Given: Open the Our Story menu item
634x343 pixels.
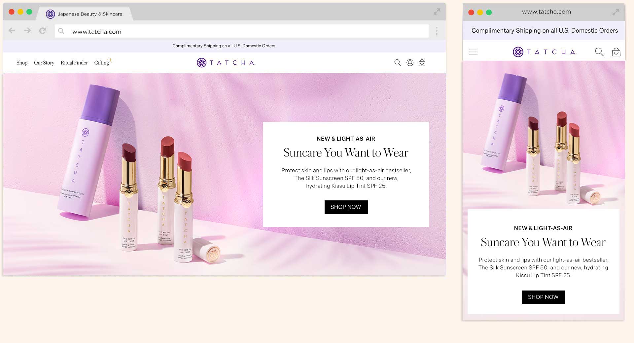Looking at the screenshot, I should coord(44,63).
